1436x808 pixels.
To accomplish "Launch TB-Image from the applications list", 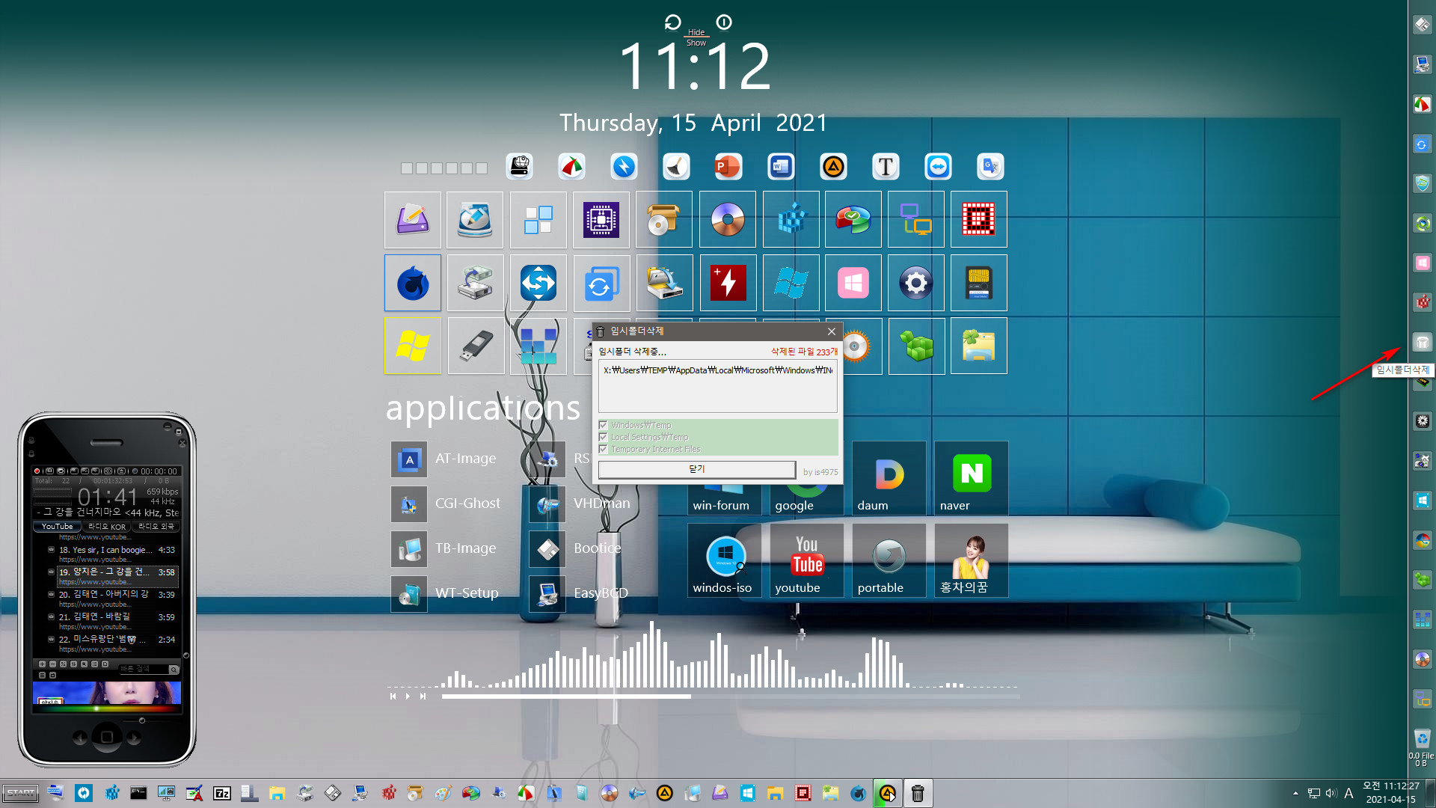I will pos(445,548).
